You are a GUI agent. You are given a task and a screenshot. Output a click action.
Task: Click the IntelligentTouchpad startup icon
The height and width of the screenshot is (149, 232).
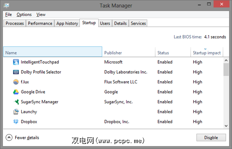point(16,62)
